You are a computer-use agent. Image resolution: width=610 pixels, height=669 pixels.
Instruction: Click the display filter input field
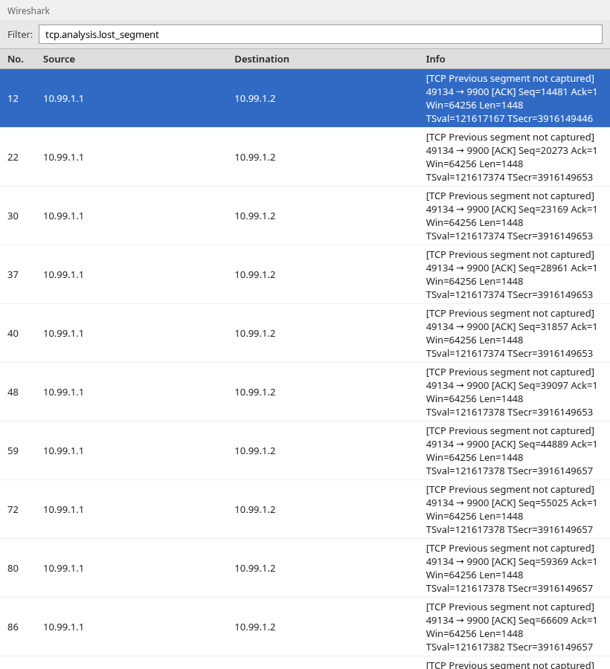pos(320,34)
